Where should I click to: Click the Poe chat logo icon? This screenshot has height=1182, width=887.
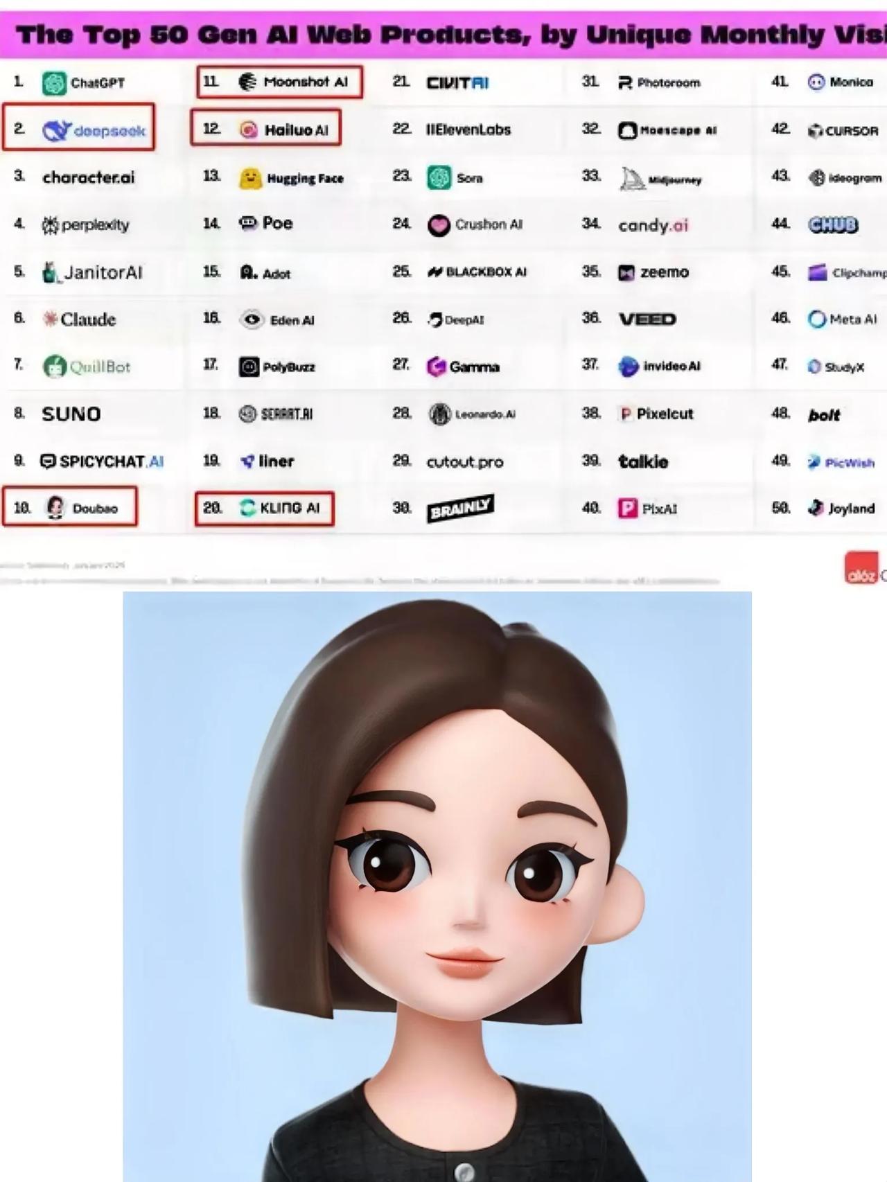(248, 223)
